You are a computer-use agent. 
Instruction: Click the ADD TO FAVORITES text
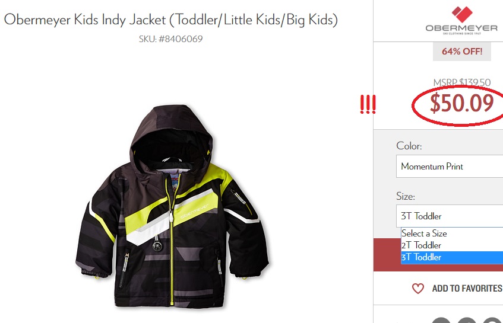coord(467,289)
